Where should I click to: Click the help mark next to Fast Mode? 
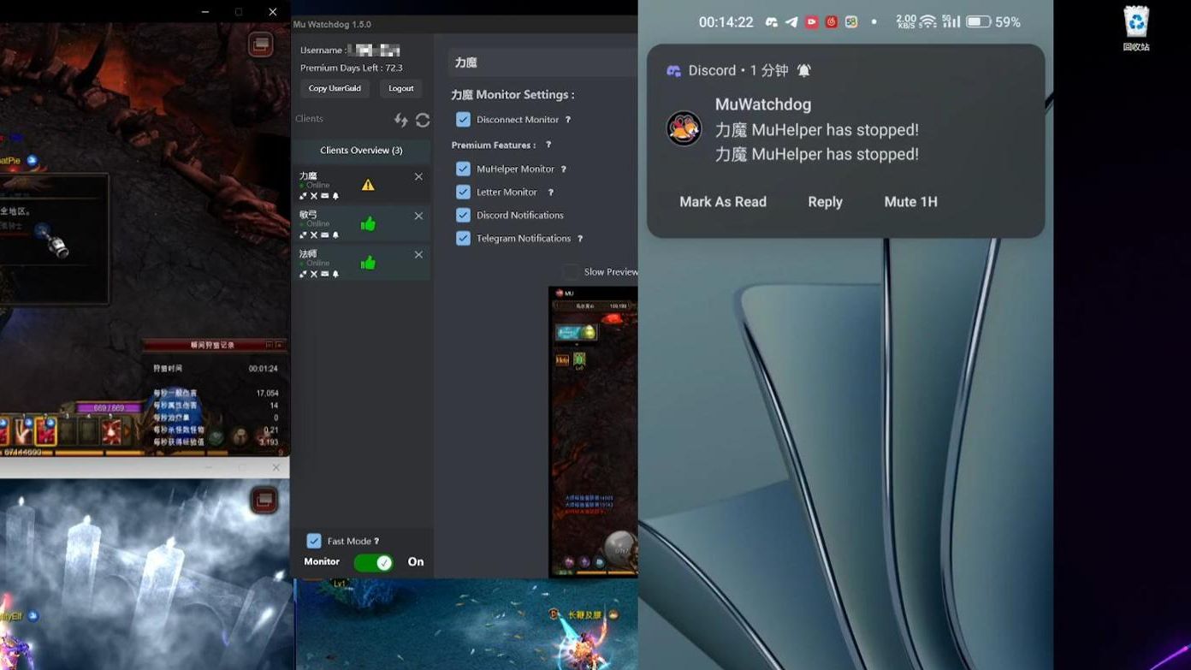pos(376,542)
